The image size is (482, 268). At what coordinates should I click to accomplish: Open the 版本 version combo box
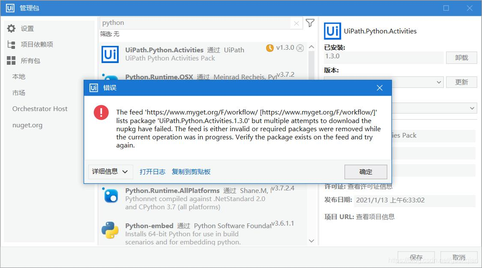(x=383, y=82)
